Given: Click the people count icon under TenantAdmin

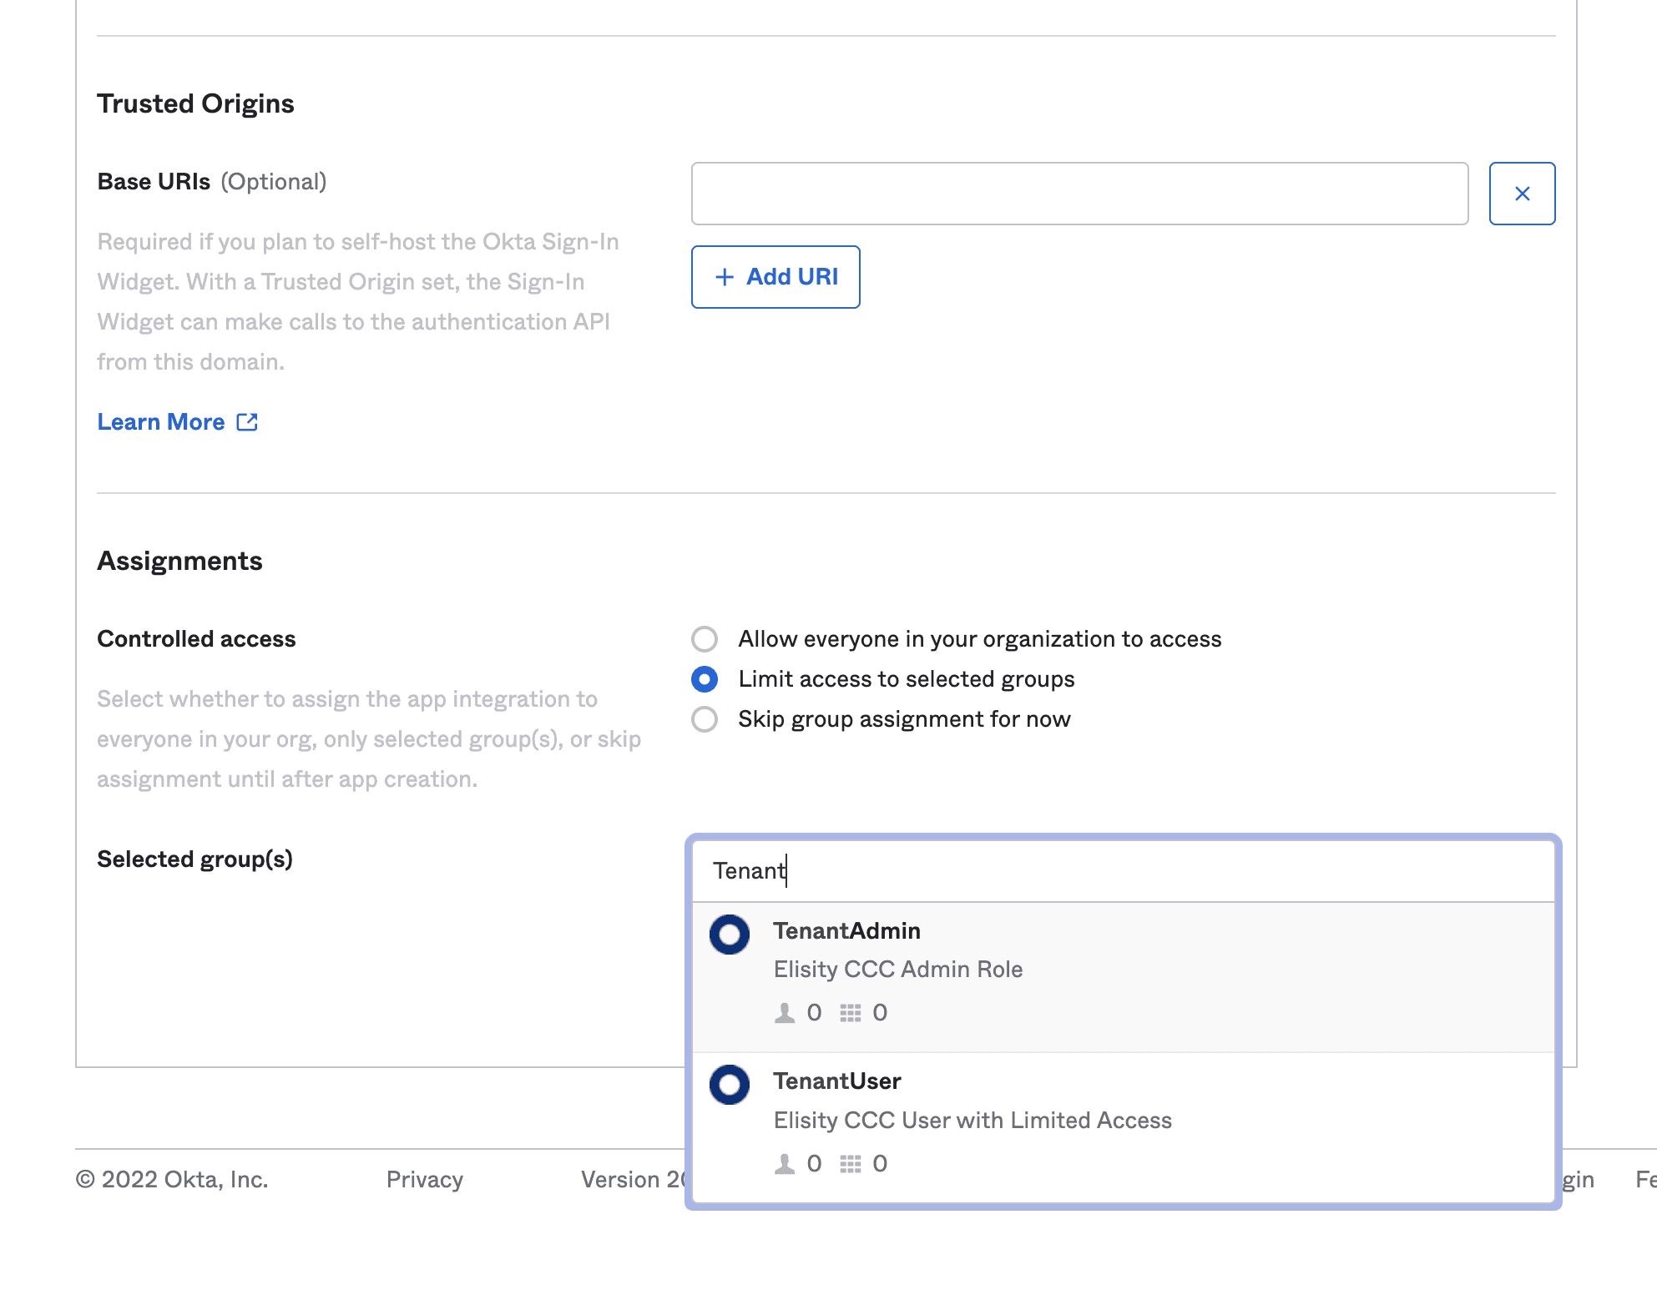Looking at the screenshot, I should (x=785, y=1013).
